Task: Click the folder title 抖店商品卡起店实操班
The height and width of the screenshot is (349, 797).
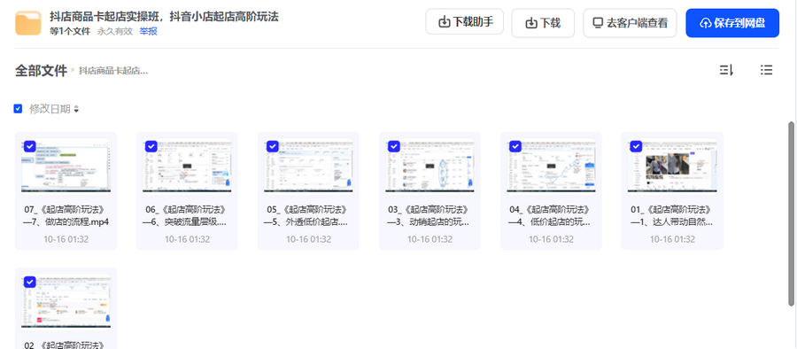Action: pyautogui.click(x=164, y=16)
